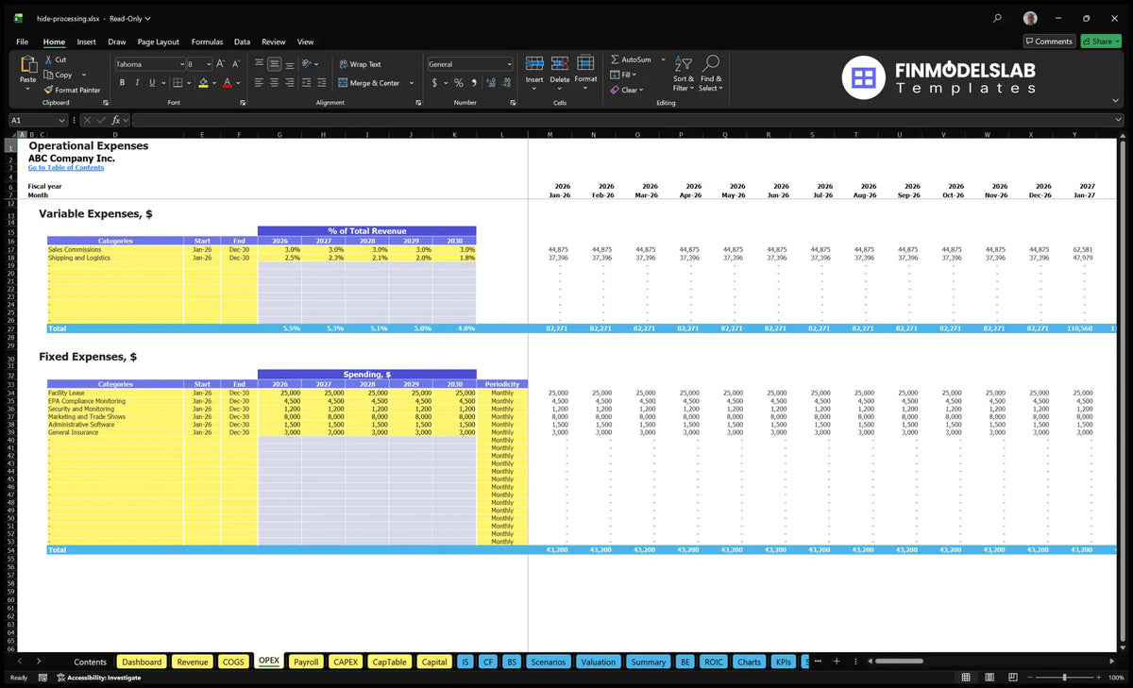The image size is (1133, 688).
Task: Go to the Dashboard sheet tab
Action: tap(142, 662)
